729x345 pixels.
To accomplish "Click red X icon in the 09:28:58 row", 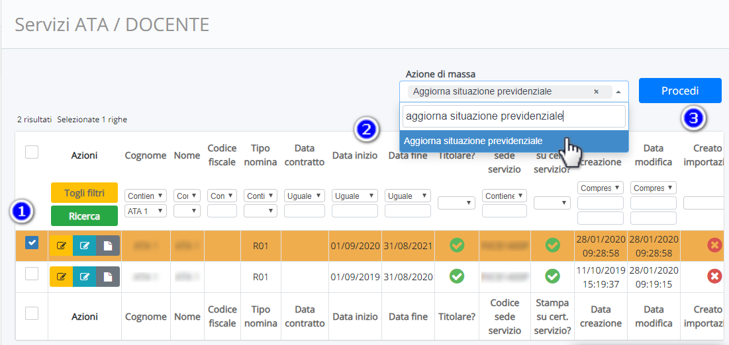I will point(714,245).
